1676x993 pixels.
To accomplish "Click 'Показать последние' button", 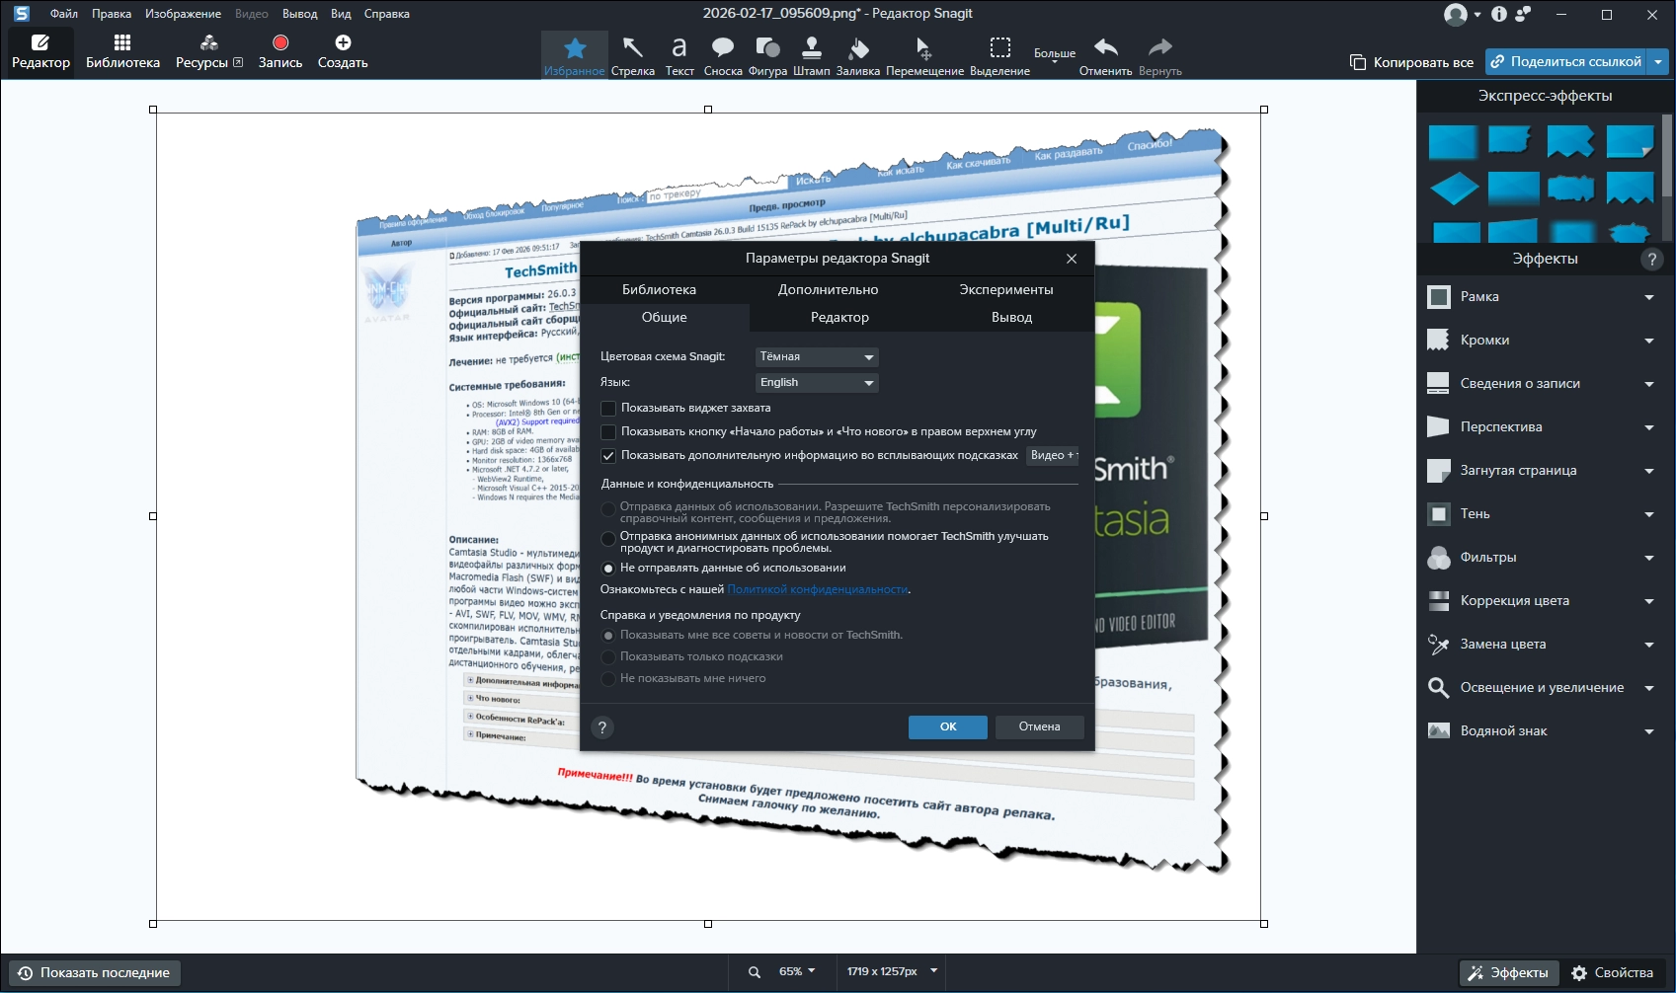I will [x=95, y=973].
